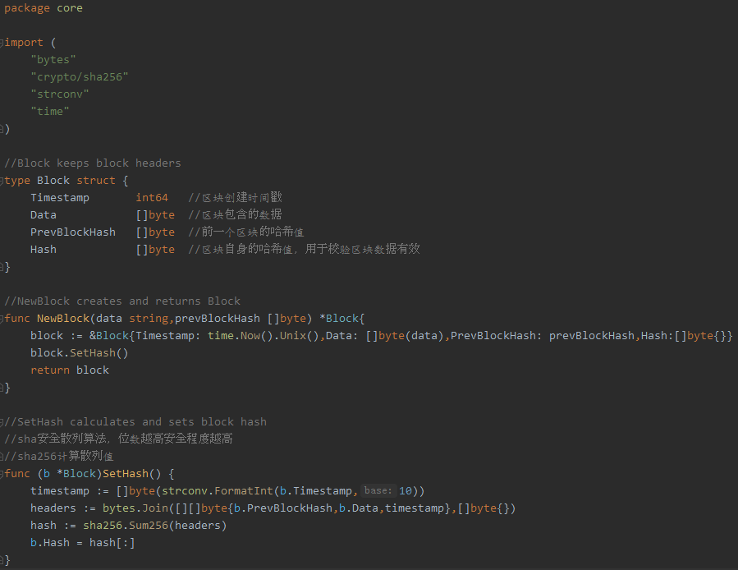Click 'bytes.Join' call in headers line
The height and width of the screenshot is (570, 738).
135,508
